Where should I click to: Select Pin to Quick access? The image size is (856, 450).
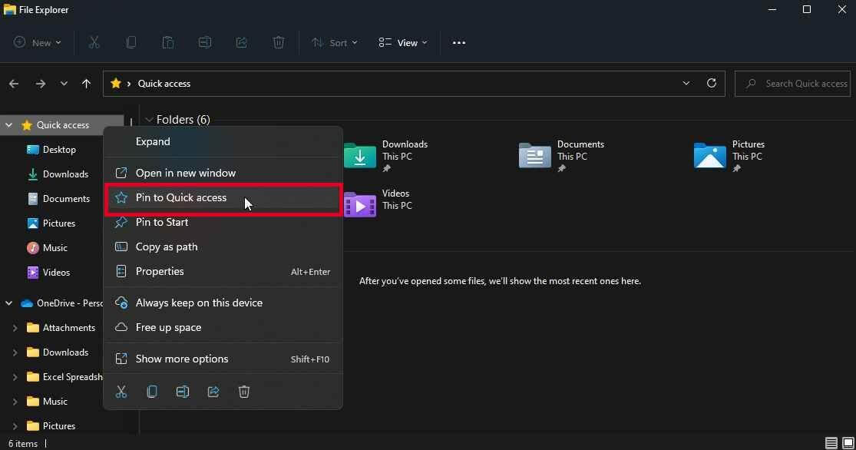181,198
